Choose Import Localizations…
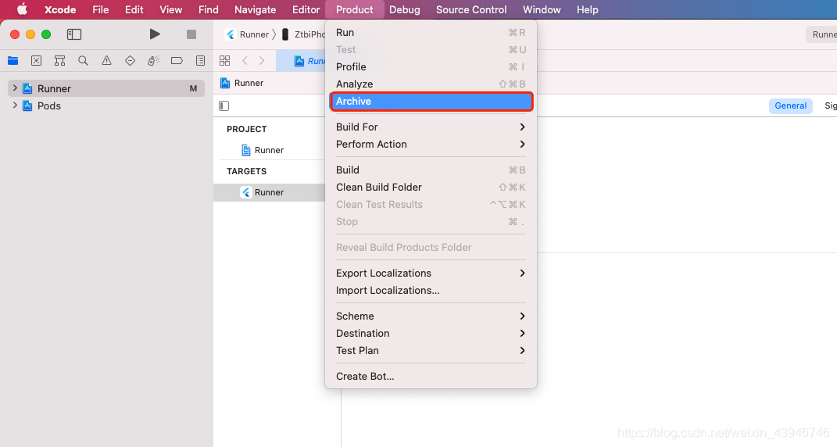This screenshot has height=447, width=837. (x=431, y=291)
